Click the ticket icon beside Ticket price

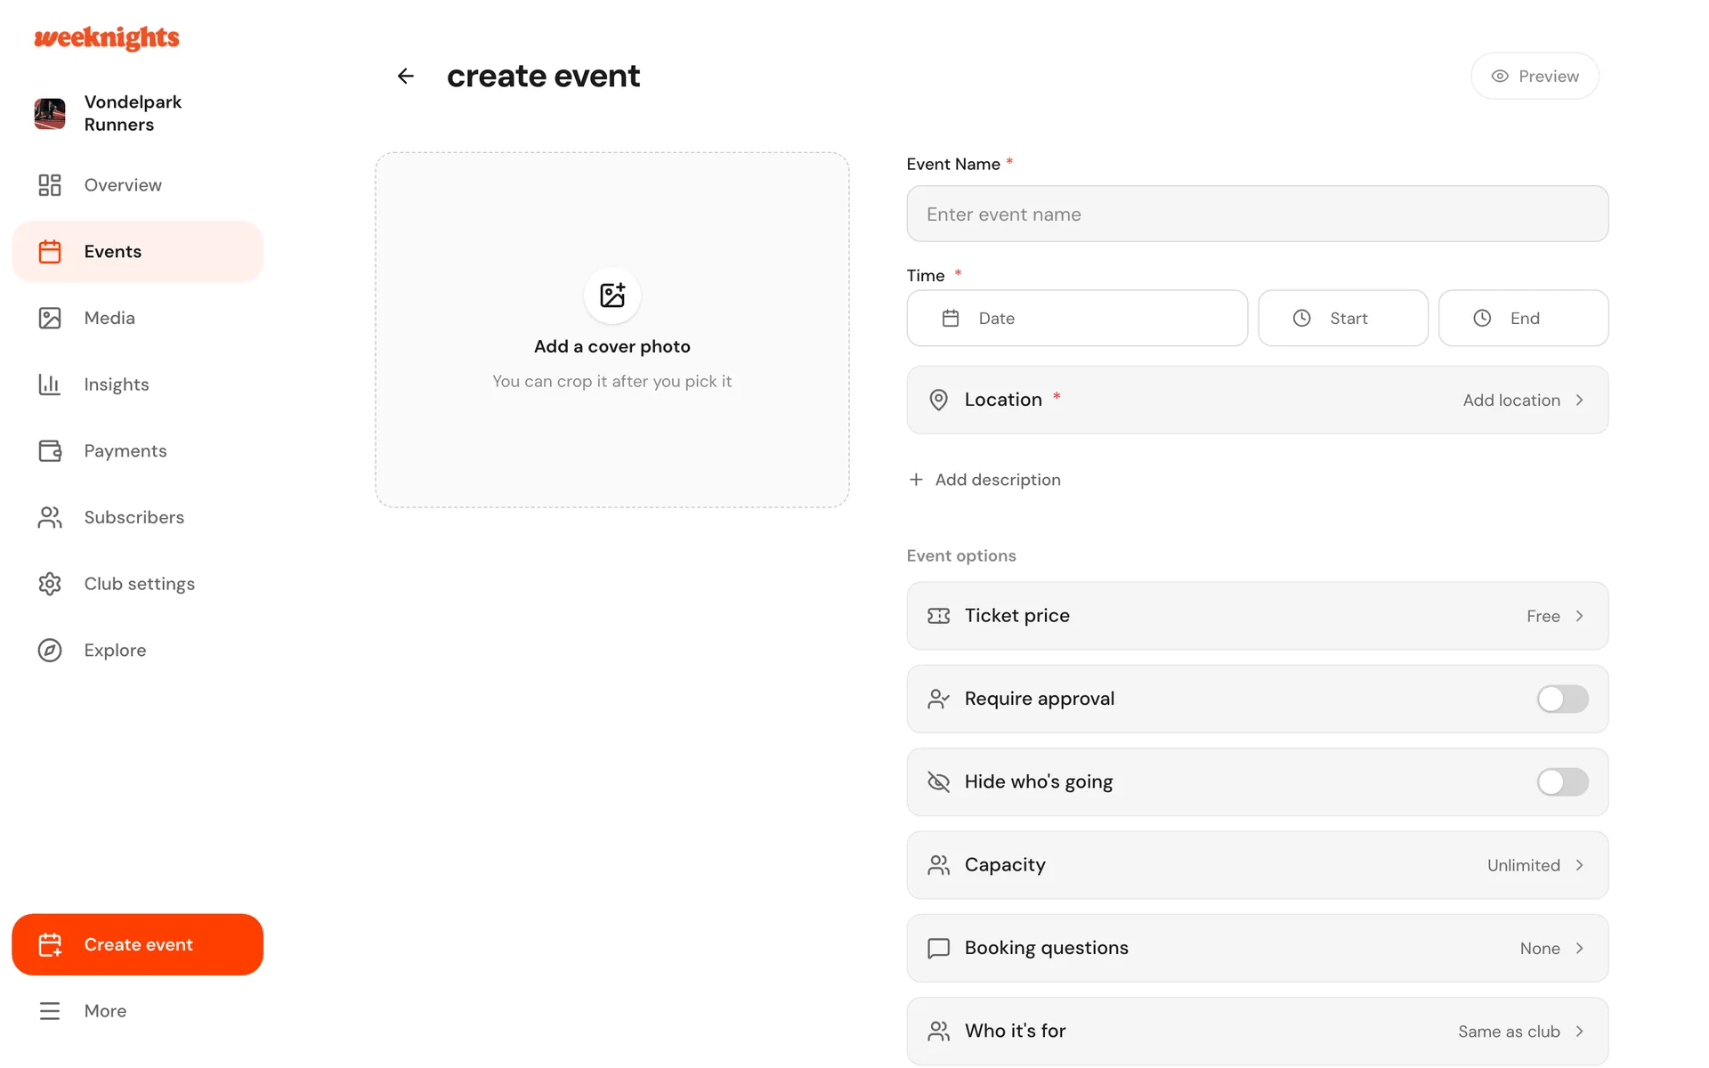(938, 616)
